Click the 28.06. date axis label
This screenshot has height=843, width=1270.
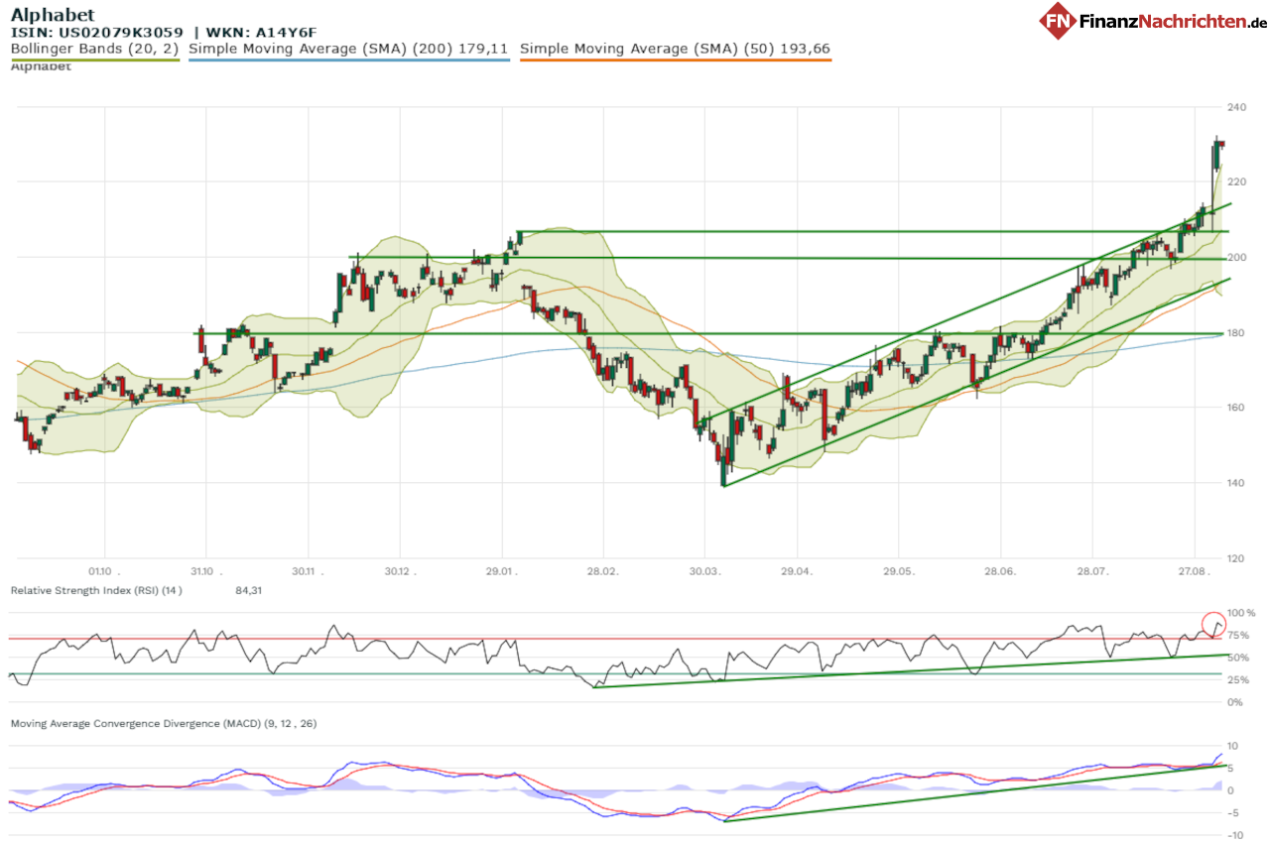coord(1000,571)
